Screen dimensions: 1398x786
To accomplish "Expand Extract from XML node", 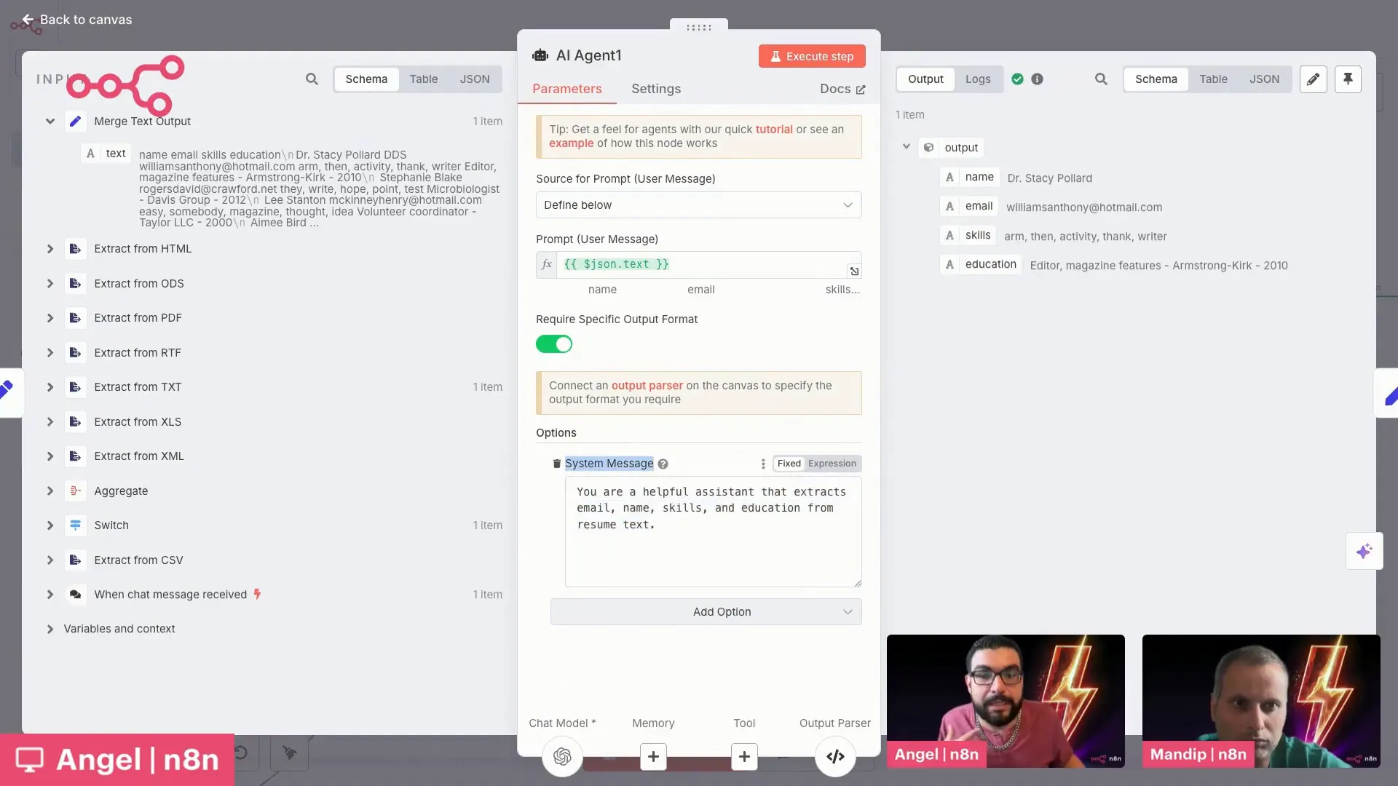I will point(50,456).
